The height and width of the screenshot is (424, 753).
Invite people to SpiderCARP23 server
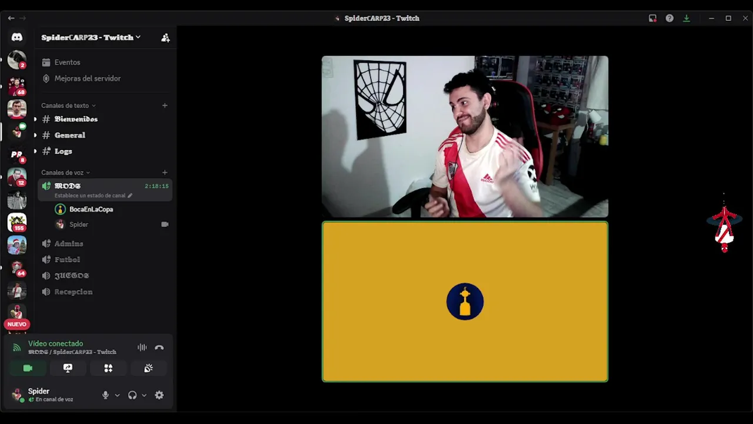tap(165, 38)
